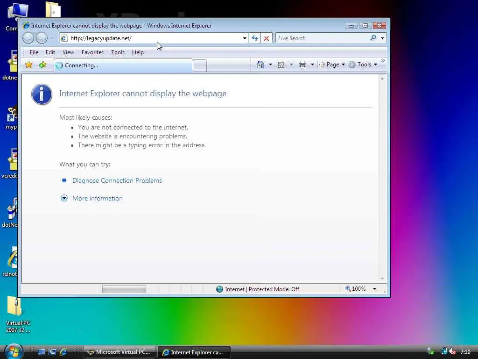Open the Help menu
Image resolution: width=478 pixels, height=359 pixels.
pyautogui.click(x=138, y=52)
